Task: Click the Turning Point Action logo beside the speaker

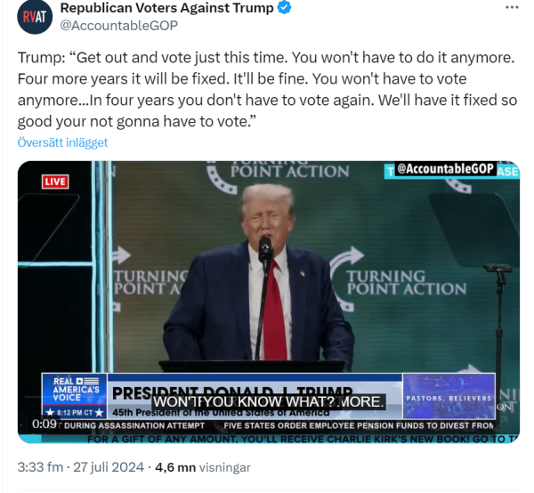Action: pos(399,279)
